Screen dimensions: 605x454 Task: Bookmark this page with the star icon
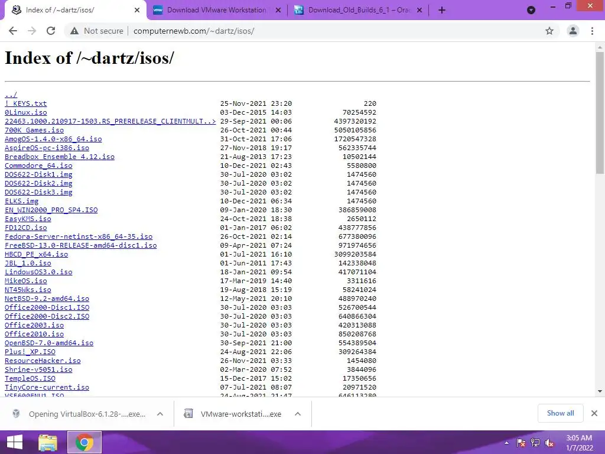click(549, 31)
